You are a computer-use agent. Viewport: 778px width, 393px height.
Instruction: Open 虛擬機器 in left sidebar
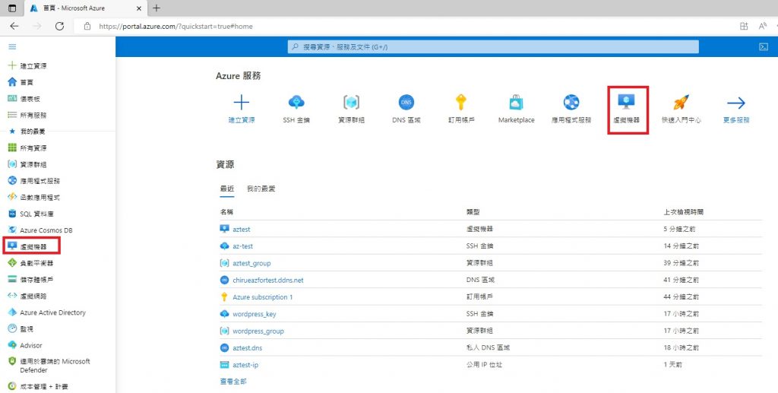click(x=33, y=246)
